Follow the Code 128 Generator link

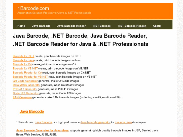tap(26, 93)
